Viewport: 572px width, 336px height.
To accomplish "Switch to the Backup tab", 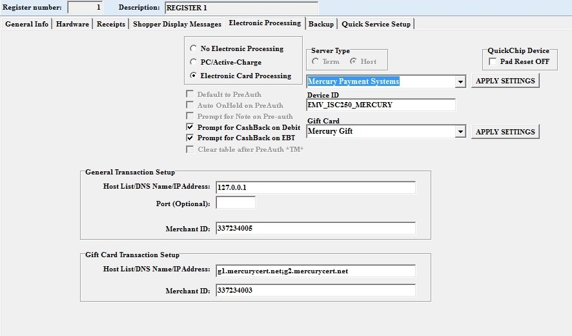I will 321,24.
